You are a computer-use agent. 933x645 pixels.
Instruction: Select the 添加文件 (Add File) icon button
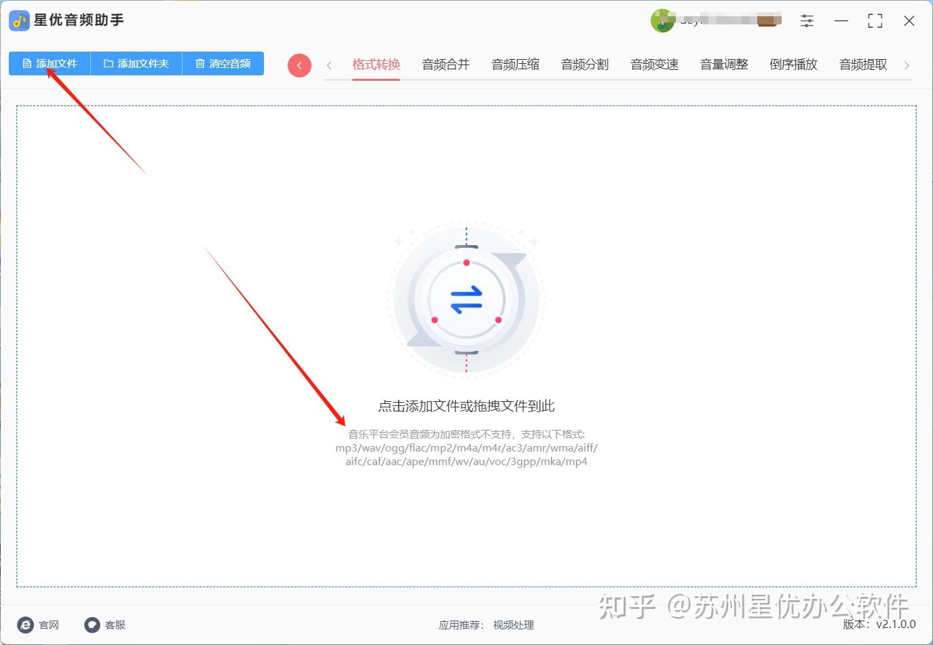(x=27, y=63)
